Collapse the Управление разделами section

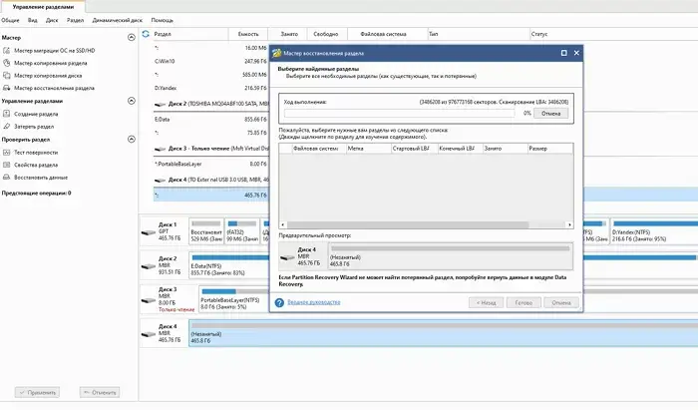click(x=131, y=102)
